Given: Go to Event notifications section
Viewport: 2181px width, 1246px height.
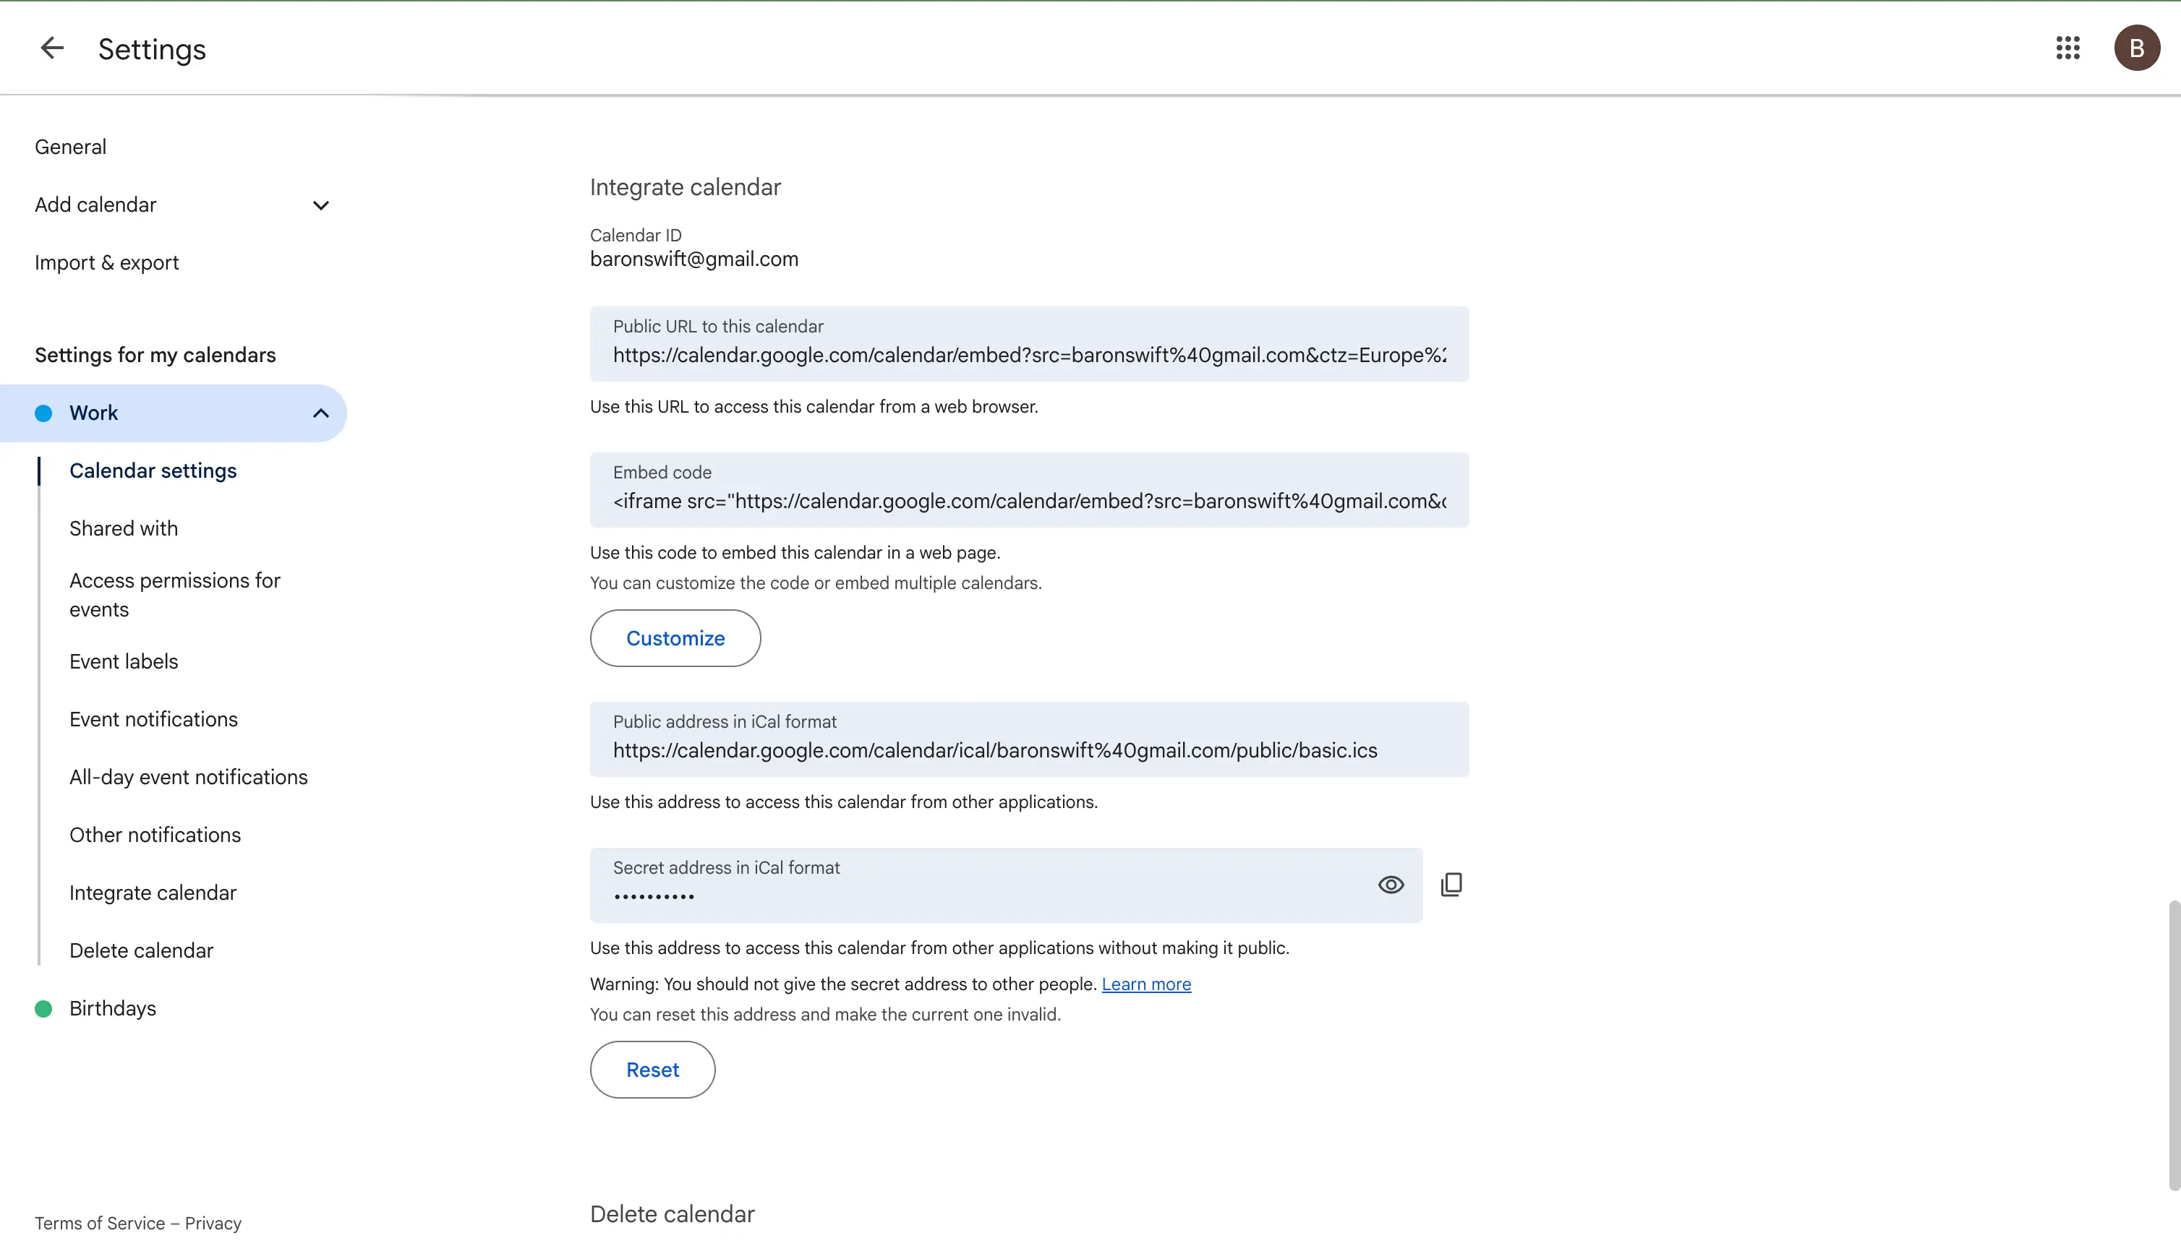Looking at the screenshot, I should 154,720.
